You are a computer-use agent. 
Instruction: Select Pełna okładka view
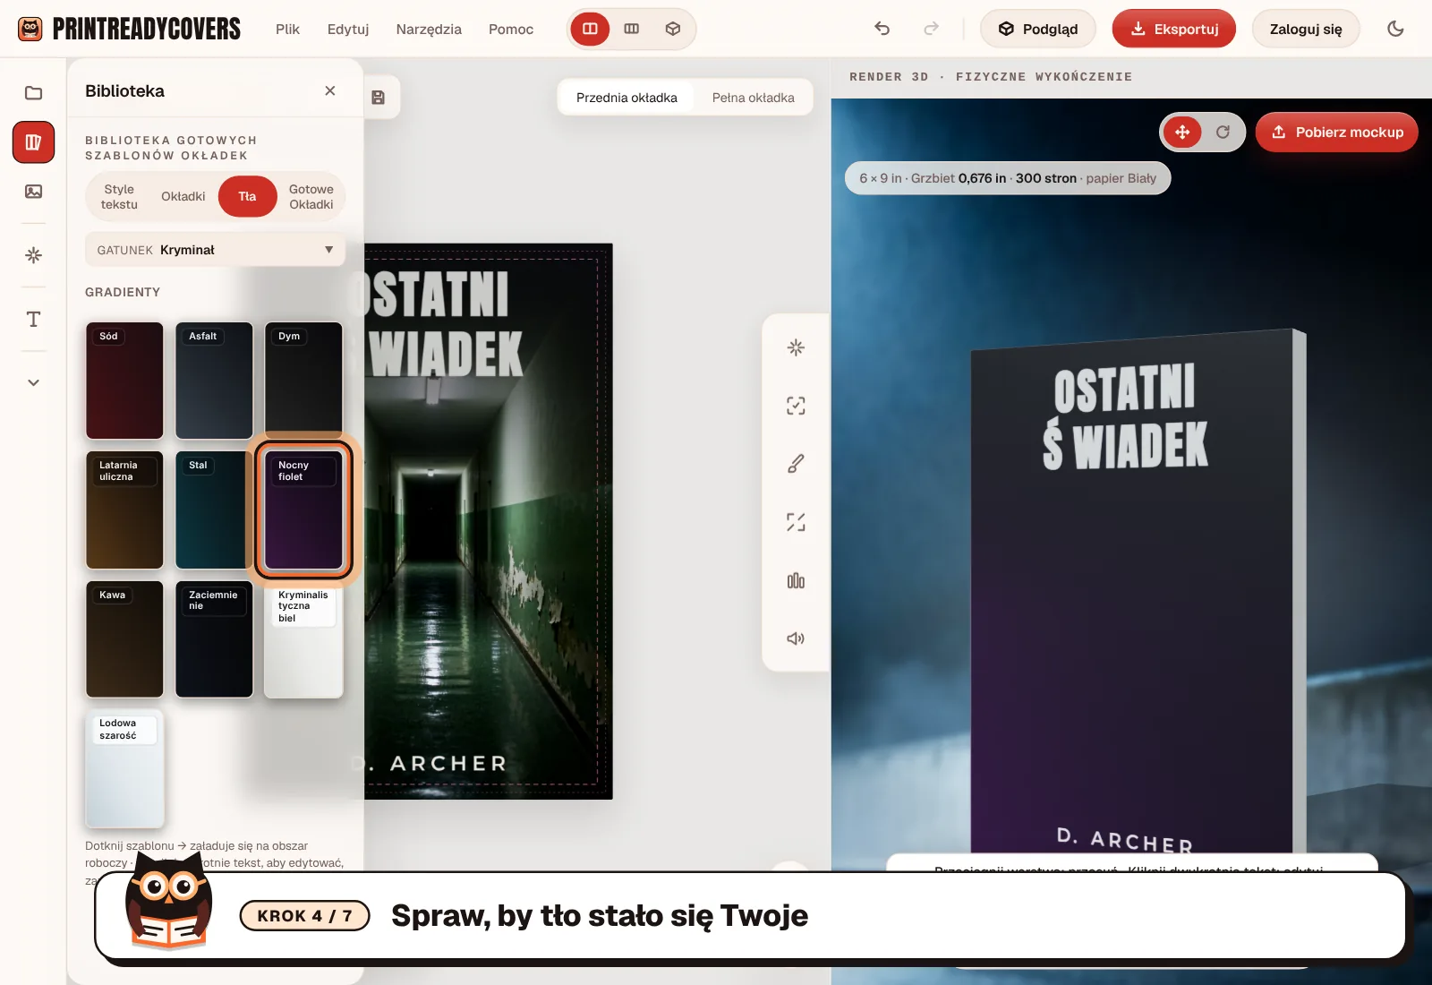point(754,98)
